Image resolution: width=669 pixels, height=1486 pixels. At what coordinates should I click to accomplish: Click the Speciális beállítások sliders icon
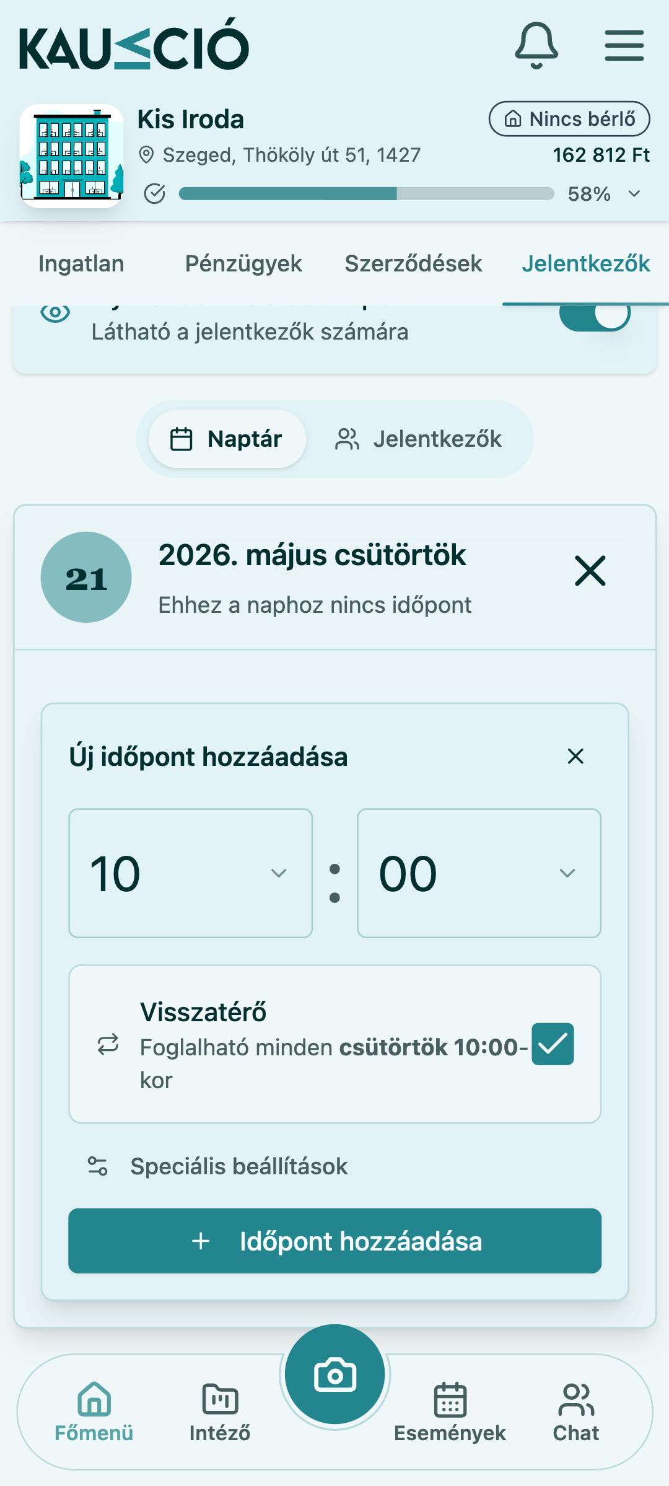pos(98,1166)
